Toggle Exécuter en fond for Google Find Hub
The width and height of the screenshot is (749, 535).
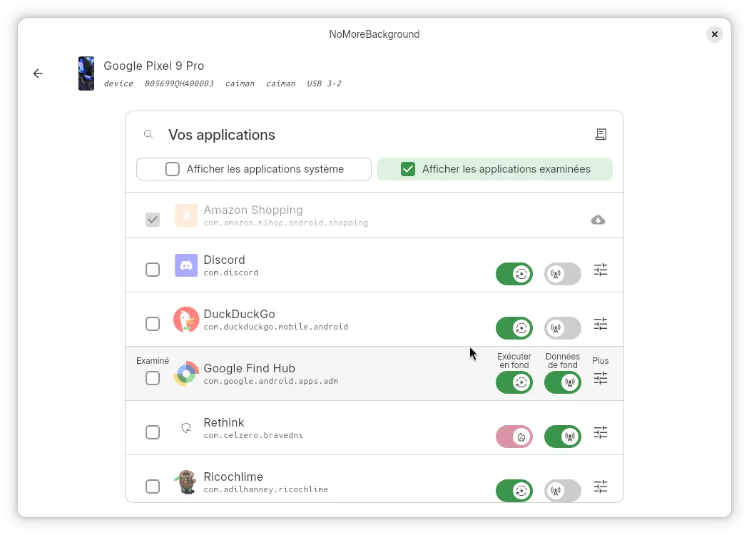[514, 382]
